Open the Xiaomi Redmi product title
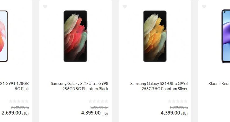This screenshot has height=122, width=230. coord(219,83)
